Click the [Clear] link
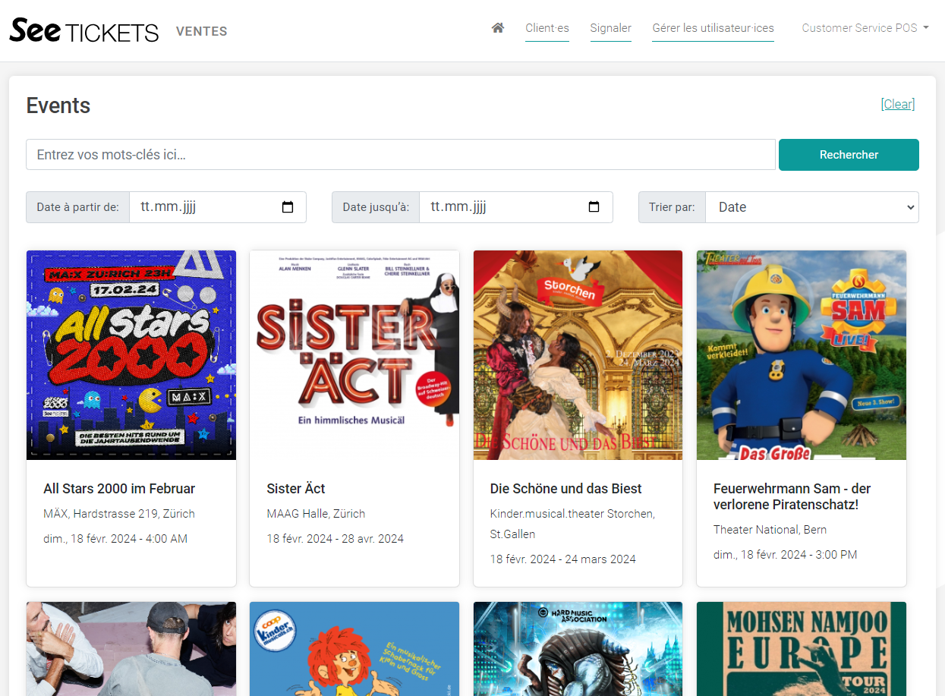945x696 pixels. coord(897,104)
